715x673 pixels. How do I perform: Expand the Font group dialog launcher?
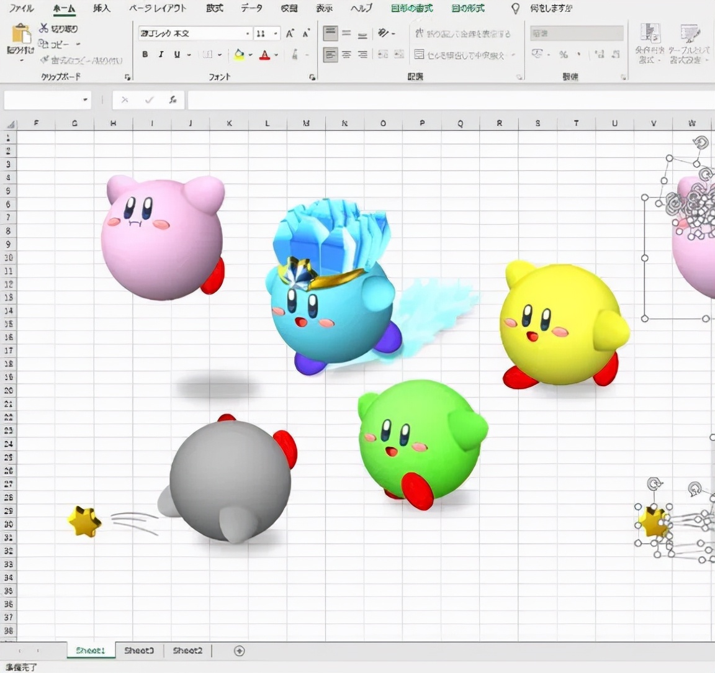(x=312, y=77)
